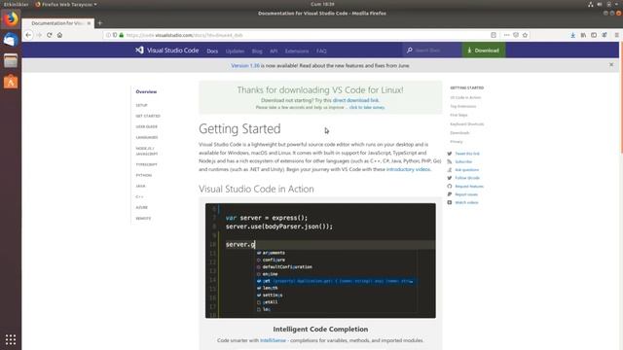Click the Pocket save icon
The height and width of the screenshot is (350, 623).
coord(516,35)
